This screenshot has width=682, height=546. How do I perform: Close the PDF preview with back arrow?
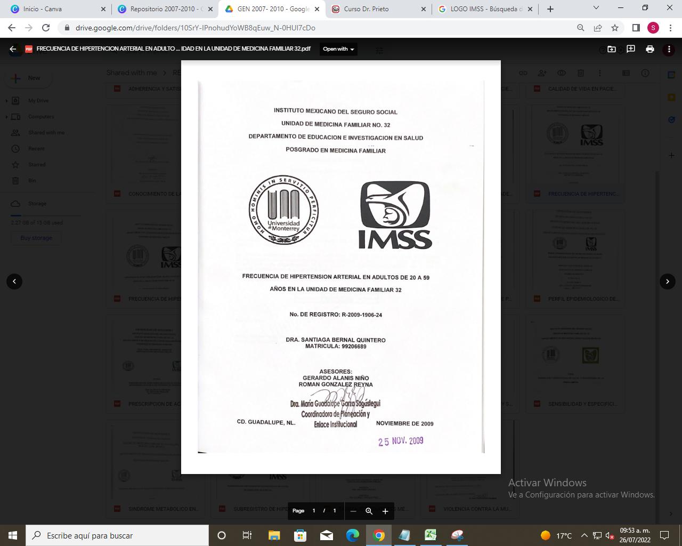click(x=13, y=49)
